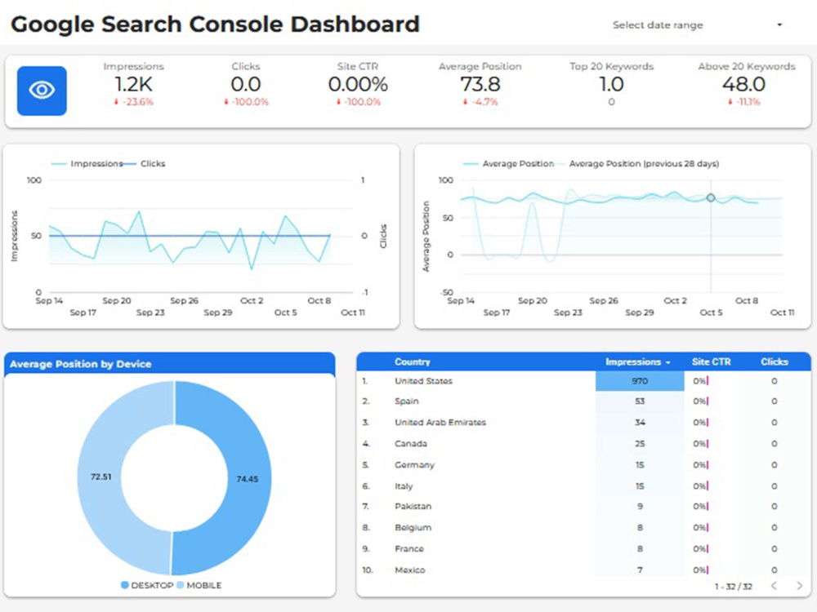Click the blue eye icon tile
Image resolution: width=817 pixels, height=612 pixels.
point(42,91)
